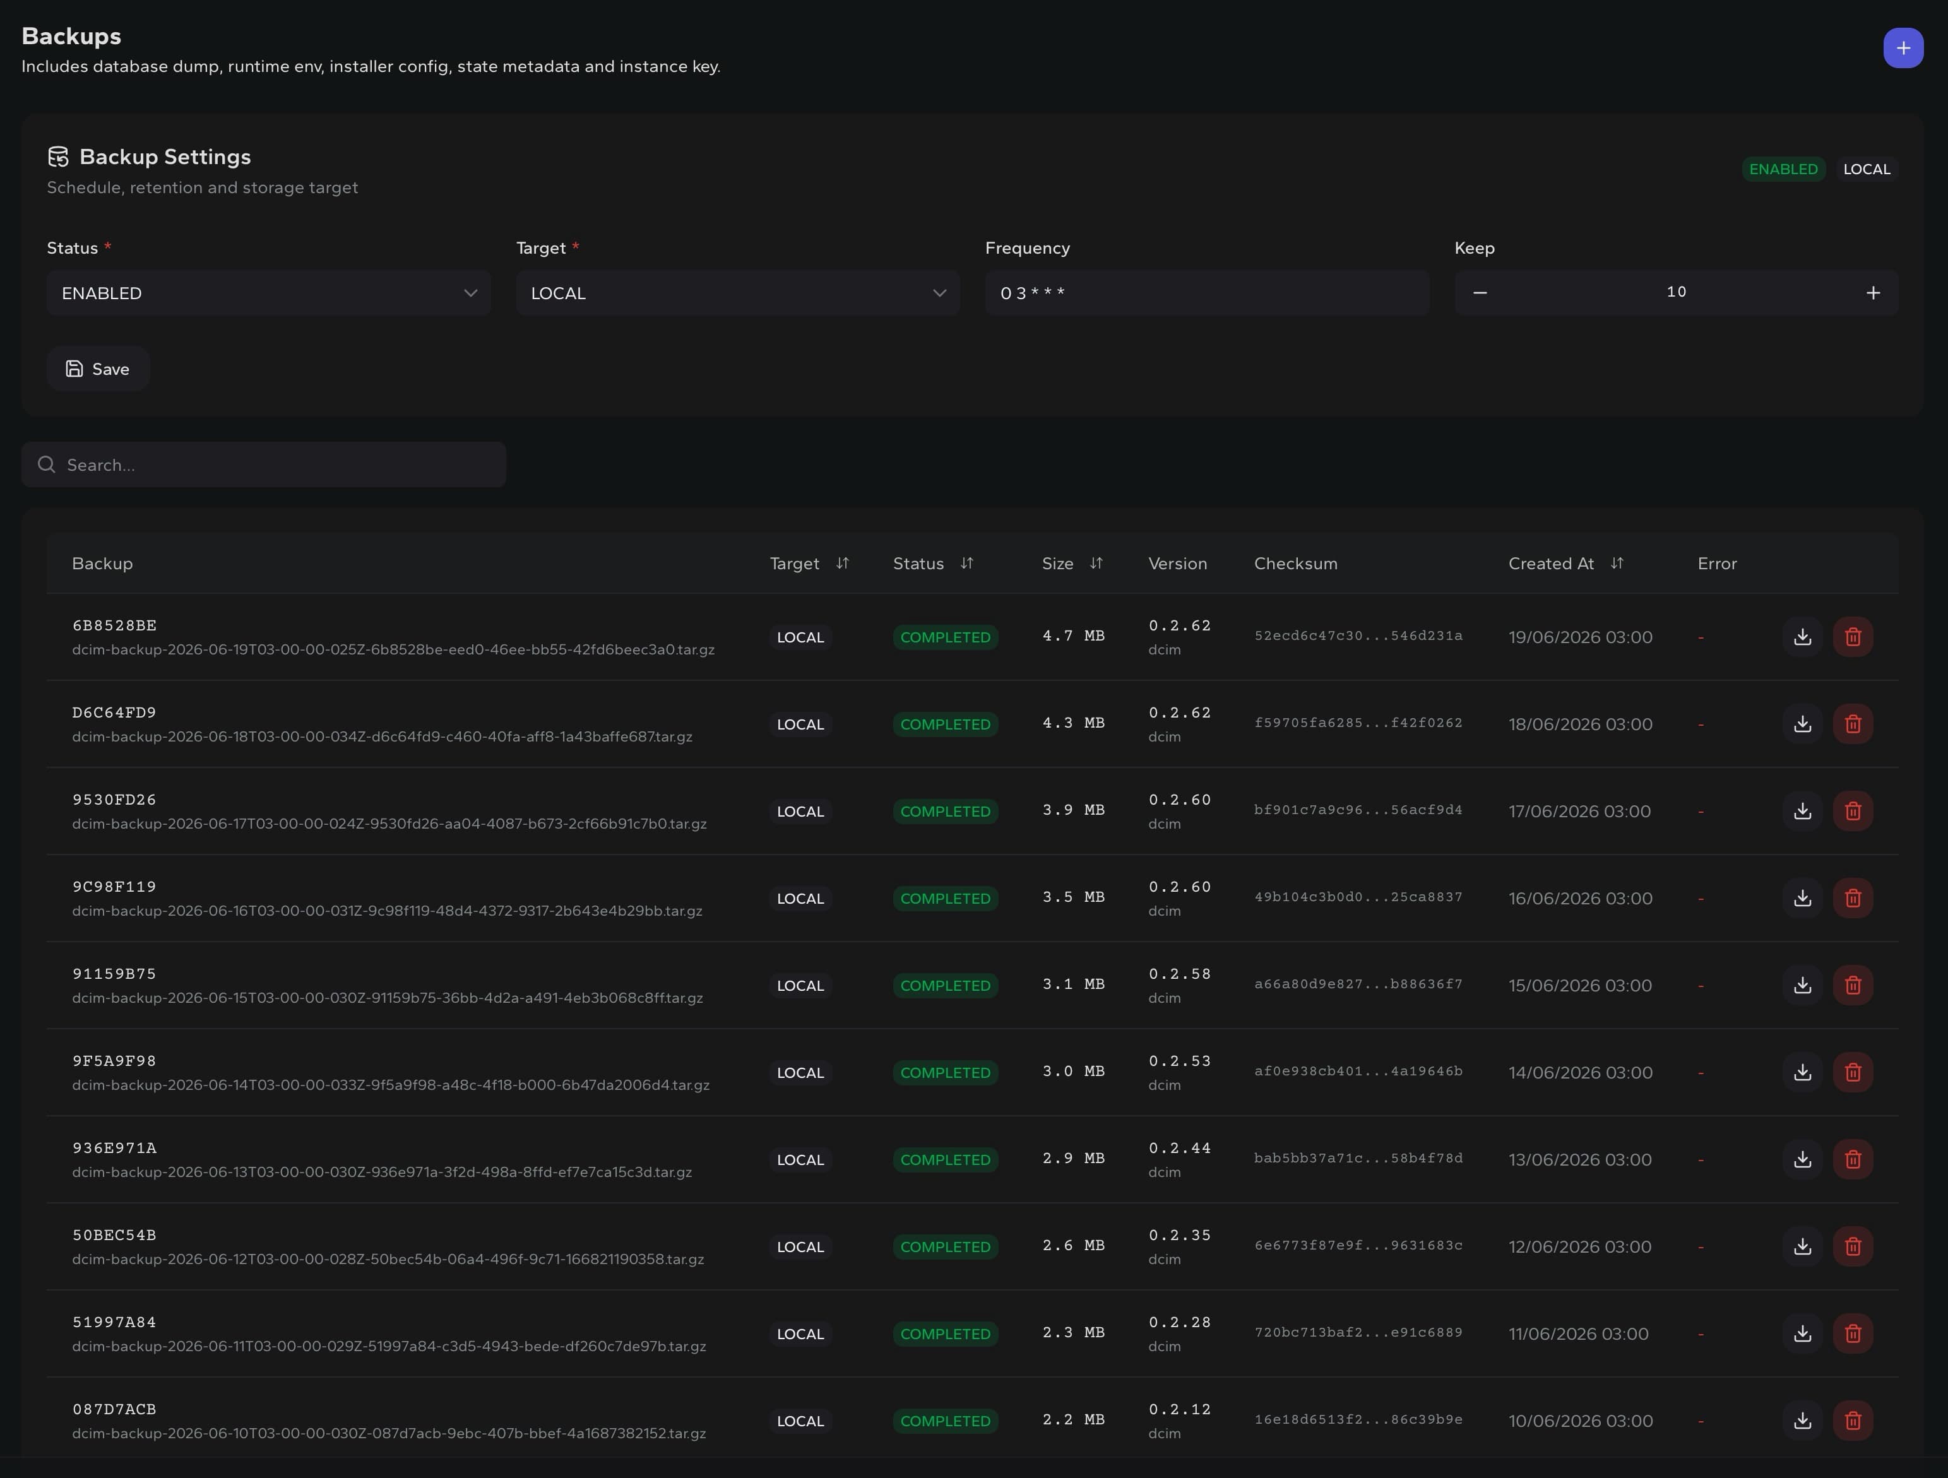Click the Frequency cron input field
This screenshot has width=1948, height=1478.
(x=1208, y=293)
